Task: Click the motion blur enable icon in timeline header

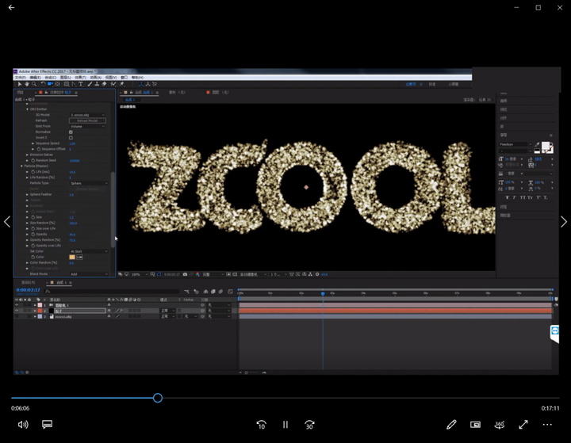Action: click(220, 292)
